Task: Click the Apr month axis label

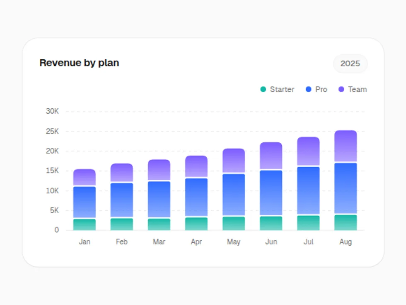Action: click(196, 242)
